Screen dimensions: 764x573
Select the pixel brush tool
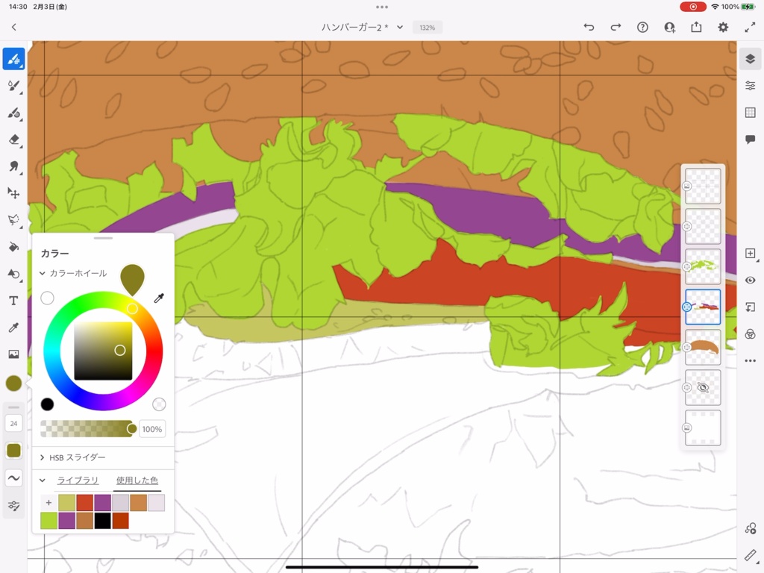(13, 60)
